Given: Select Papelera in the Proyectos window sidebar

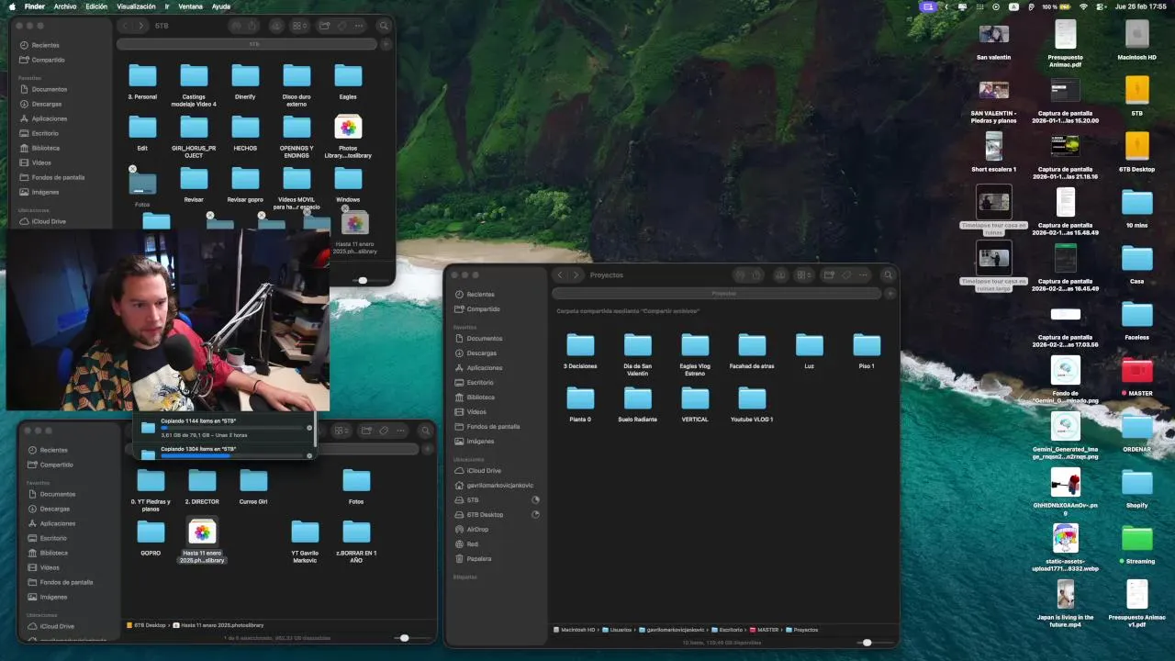Looking at the screenshot, I should tap(479, 558).
